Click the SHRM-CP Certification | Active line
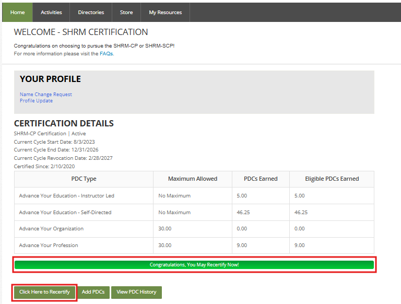This screenshot has width=401, height=304. pos(50,134)
